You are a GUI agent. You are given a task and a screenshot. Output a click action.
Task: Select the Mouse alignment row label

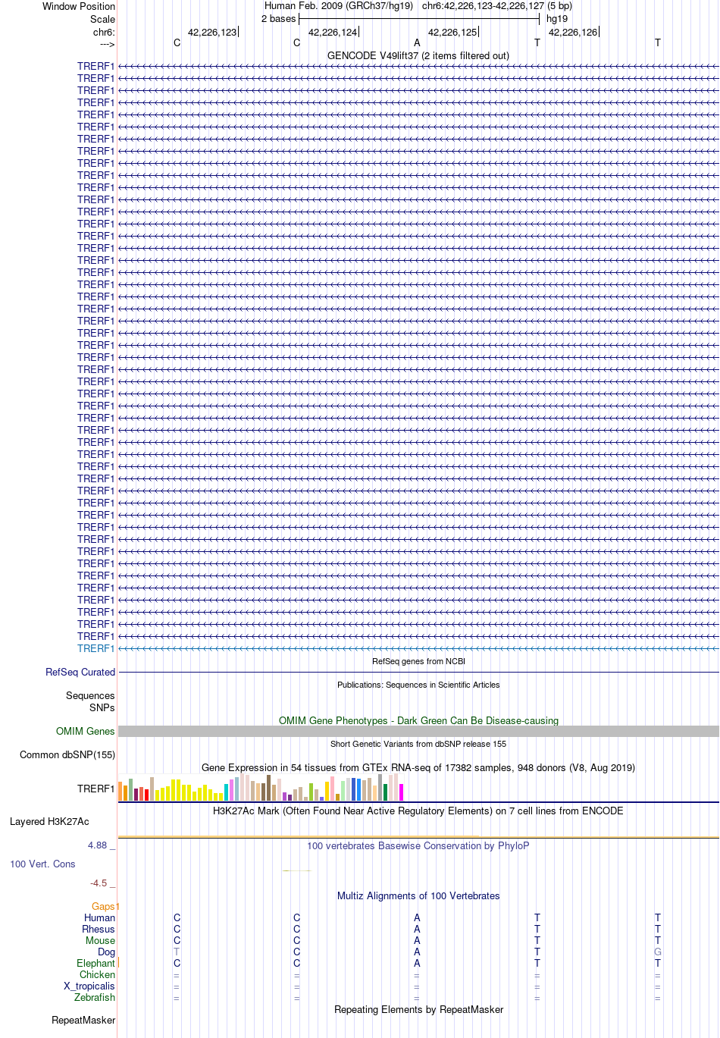click(100, 940)
